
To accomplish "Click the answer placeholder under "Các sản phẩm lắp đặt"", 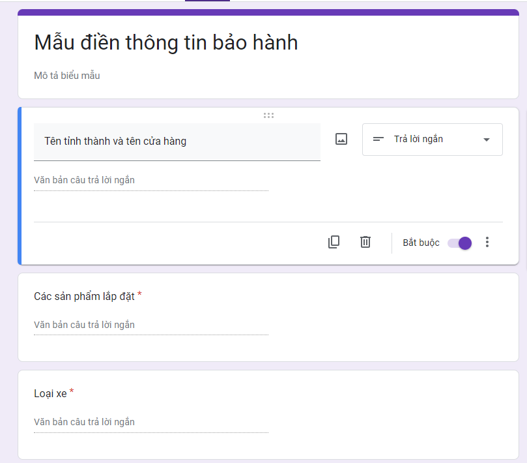I will (85, 325).
